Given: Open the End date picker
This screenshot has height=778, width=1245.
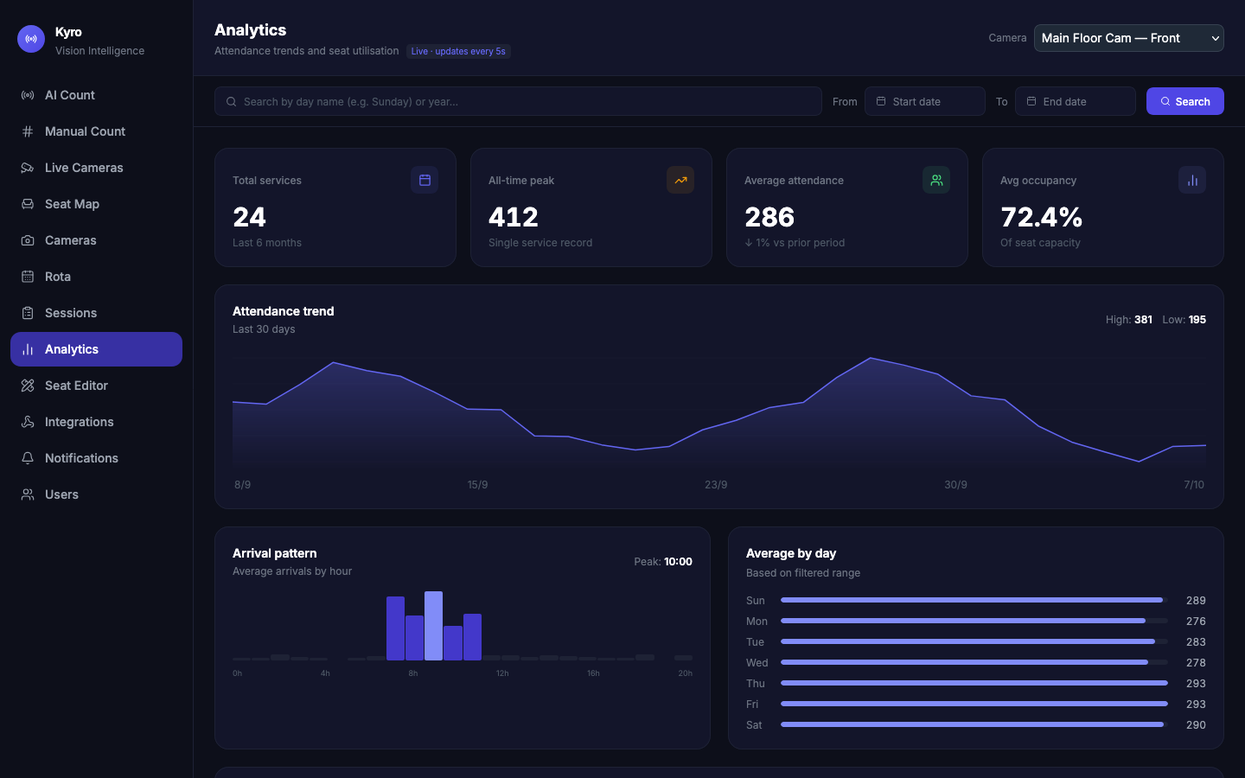Looking at the screenshot, I should point(1076,101).
